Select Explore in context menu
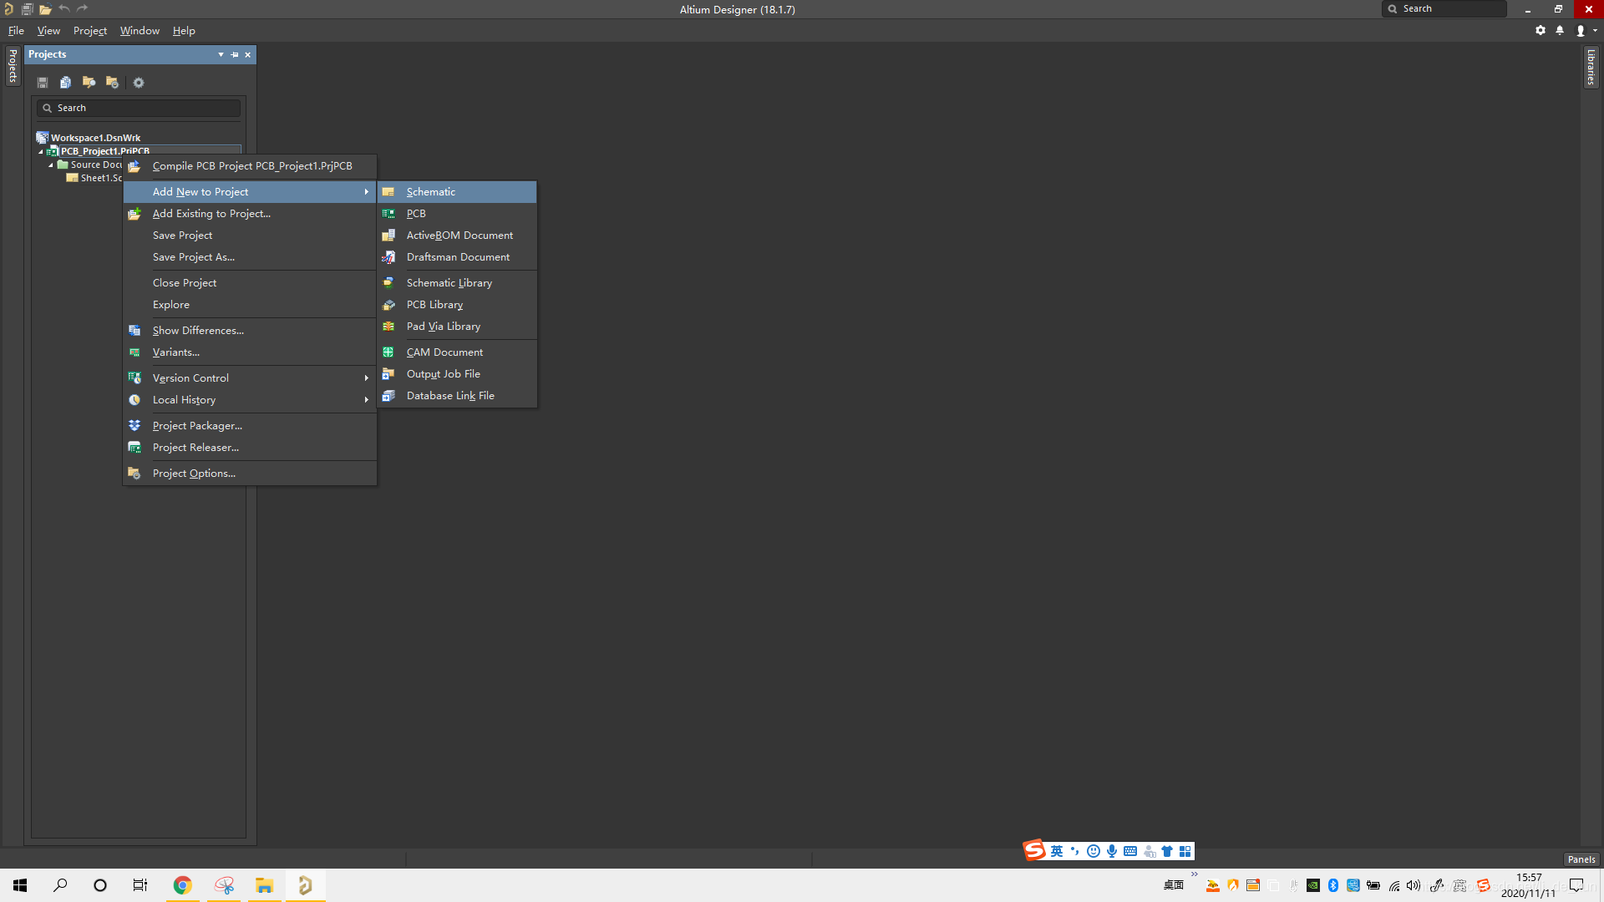1604x902 pixels. pos(250,305)
